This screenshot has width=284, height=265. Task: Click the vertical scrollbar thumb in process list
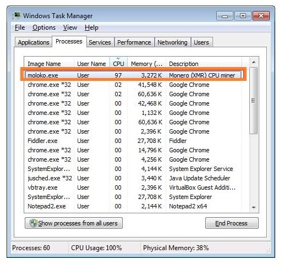(x=254, y=101)
